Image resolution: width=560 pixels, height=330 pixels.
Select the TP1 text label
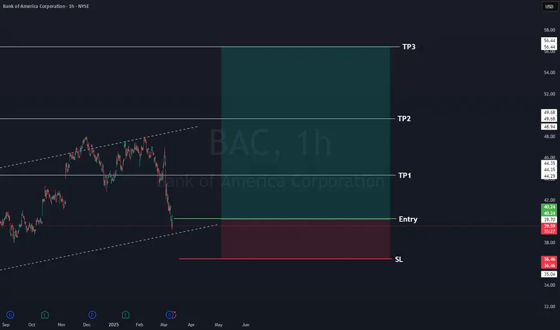point(404,175)
